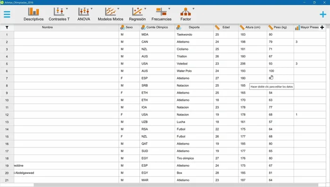Screen dimensions: 330x187
Task: Click height value 206
Action: (x=253, y=64)
